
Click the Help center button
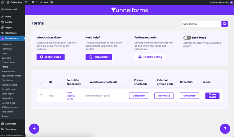click(x=99, y=57)
